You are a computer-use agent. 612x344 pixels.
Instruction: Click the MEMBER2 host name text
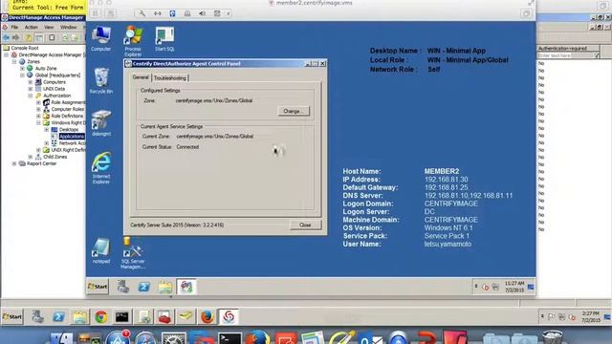coord(442,171)
